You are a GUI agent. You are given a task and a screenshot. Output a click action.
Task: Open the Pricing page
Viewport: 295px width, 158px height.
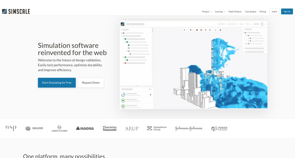(262, 12)
